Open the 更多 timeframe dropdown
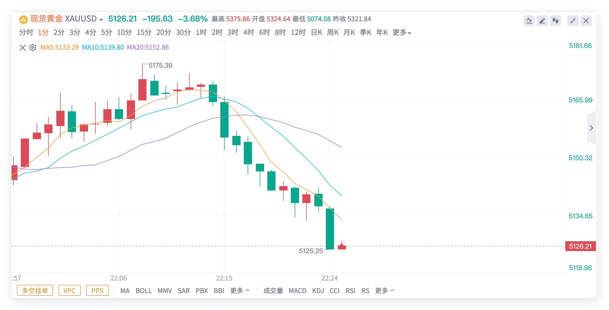609x310 pixels. coord(402,32)
